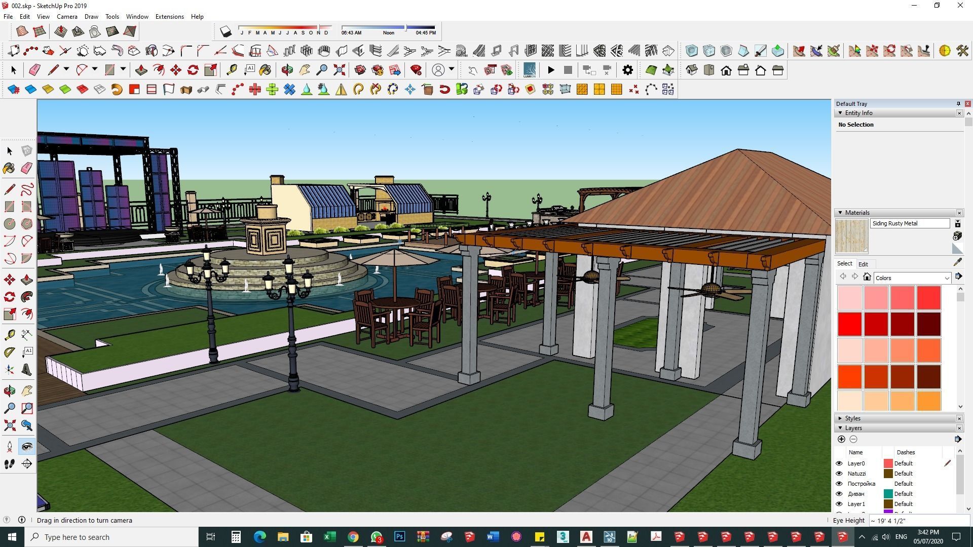
Task: Click the Add Layer plus icon
Action: pyautogui.click(x=841, y=439)
